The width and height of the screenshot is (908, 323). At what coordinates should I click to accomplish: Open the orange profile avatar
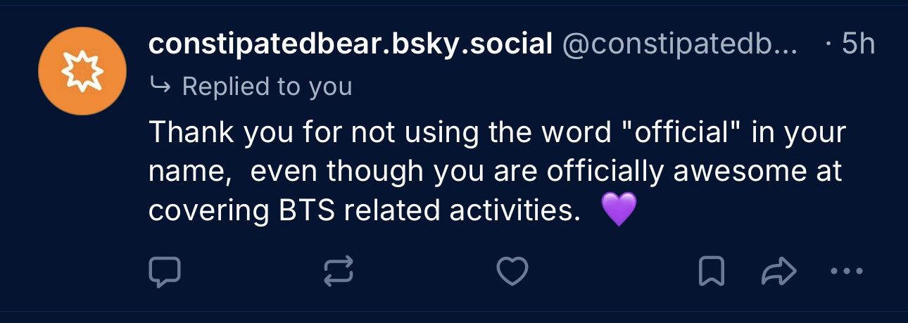coord(82,71)
